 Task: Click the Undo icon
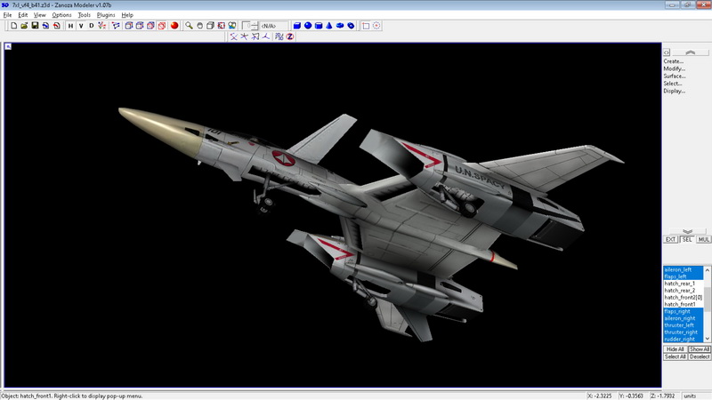coord(46,26)
